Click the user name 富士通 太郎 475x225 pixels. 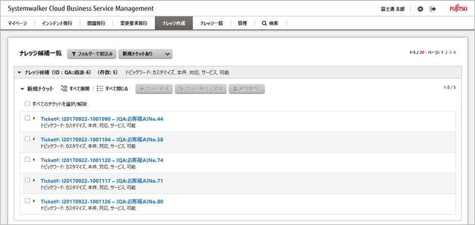[393, 9]
